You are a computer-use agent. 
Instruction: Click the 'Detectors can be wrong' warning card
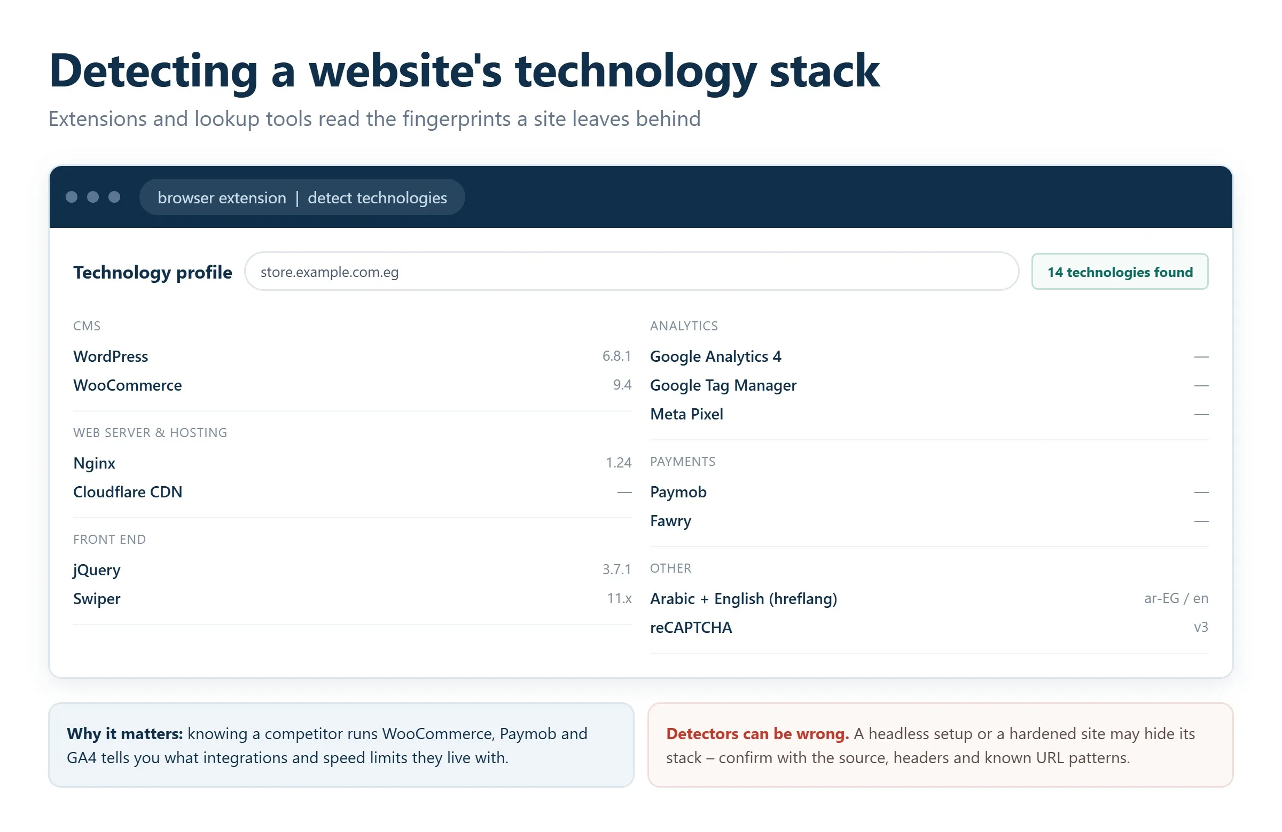pos(940,745)
